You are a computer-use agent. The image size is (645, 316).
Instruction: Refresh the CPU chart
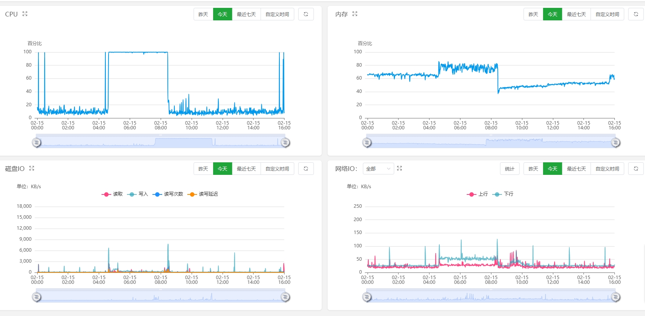pyautogui.click(x=306, y=14)
